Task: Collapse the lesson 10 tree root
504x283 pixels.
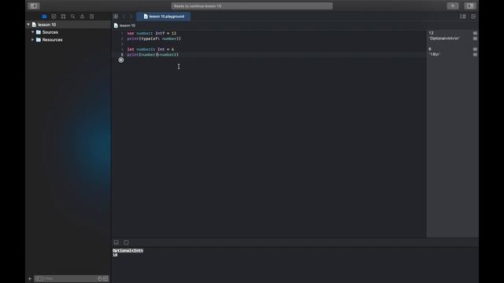Action: click(28, 24)
